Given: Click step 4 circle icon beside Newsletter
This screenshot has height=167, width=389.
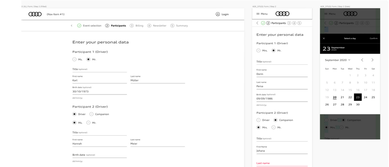Looking at the screenshot, I should tap(149, 25).
